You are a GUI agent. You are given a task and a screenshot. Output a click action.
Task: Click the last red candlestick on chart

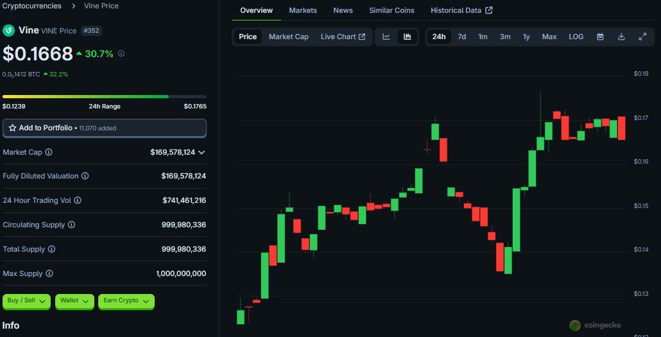tap(621, 128)
